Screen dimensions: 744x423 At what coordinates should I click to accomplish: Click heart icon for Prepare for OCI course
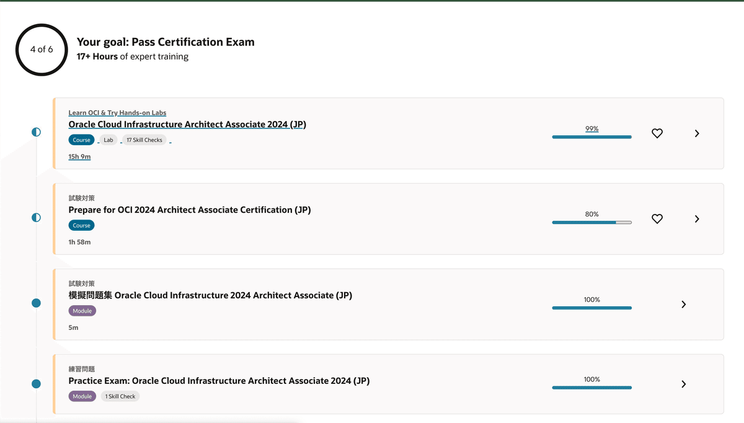657,219
